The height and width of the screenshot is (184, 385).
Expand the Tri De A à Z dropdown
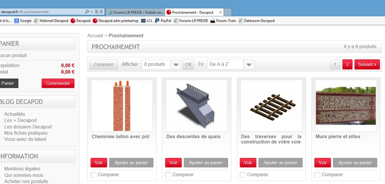tap(249, 65)
